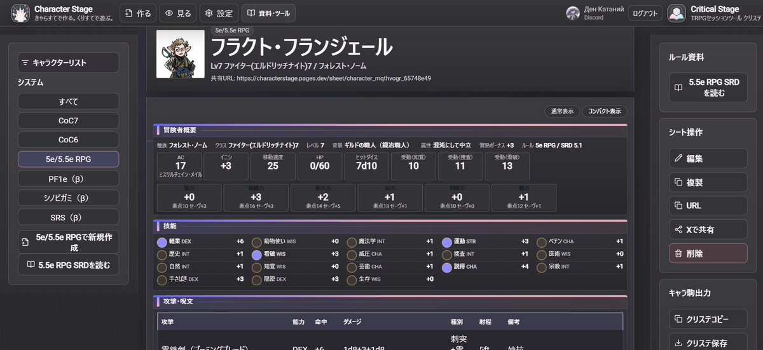
Task: Select the 5e/5.5e RPG system filter
Action: coord(68,159)
